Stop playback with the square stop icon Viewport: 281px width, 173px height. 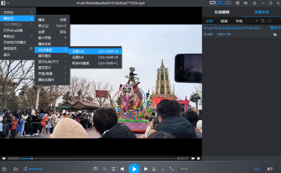(199, 158)
